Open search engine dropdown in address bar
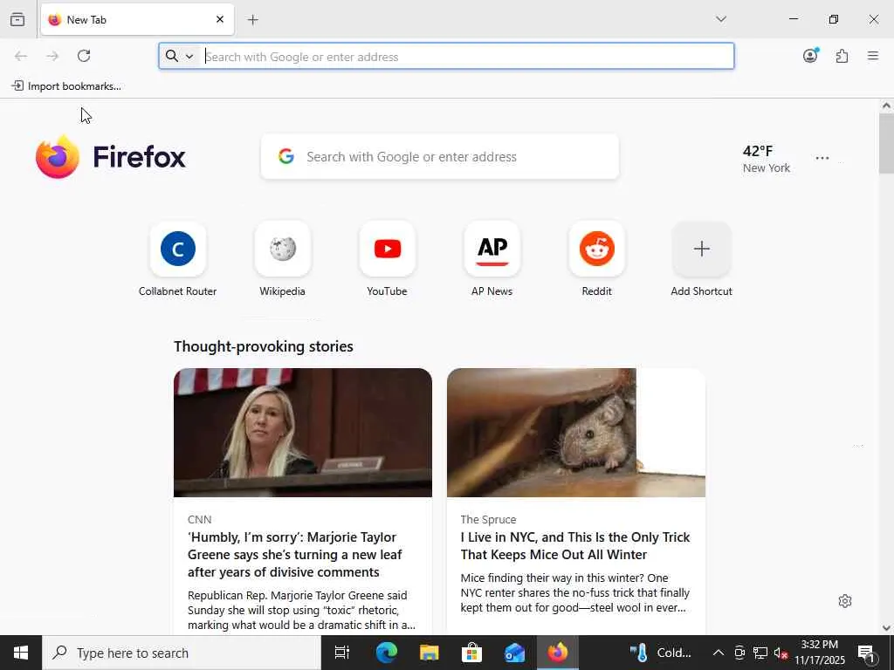Screen dimensions: 894x670 pos(180,56)
